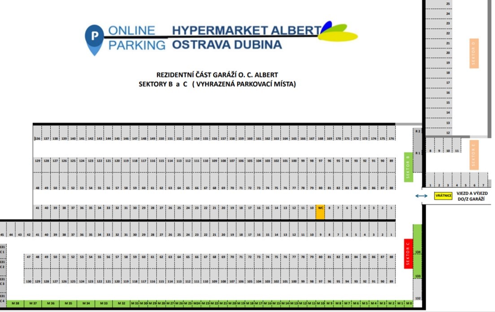Click the heading REZIDENTNÍ ČÁST GARÁŽÍ O. C. ALBERT
The height and width of the screenshot is (312, 495).
[217, 75]
